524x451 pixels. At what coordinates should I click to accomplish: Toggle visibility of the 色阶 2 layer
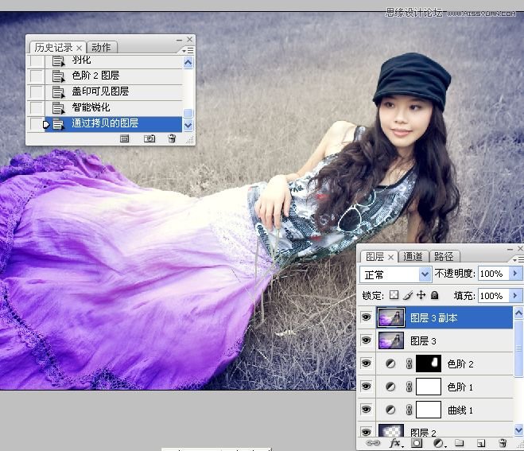pos(367,364)
